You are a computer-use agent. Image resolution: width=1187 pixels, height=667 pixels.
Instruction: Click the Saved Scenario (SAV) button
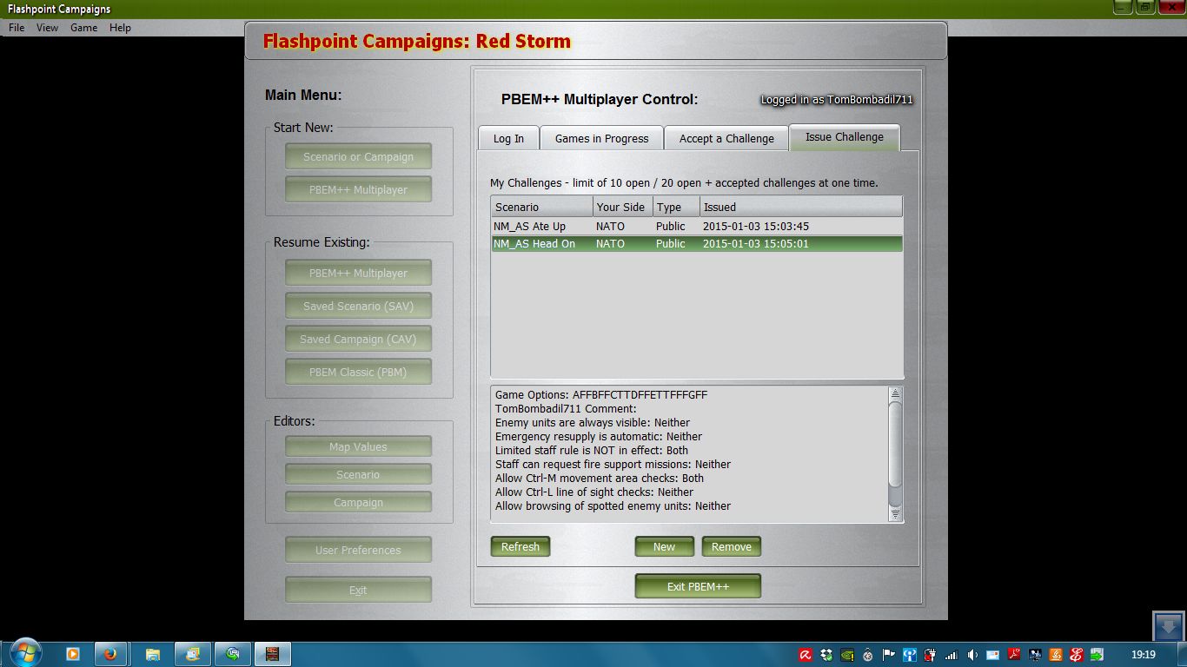pyautogui.click(x=358, y=306)
